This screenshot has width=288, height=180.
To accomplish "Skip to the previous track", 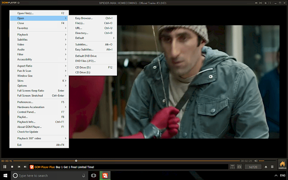I will [x=19, y=167].
